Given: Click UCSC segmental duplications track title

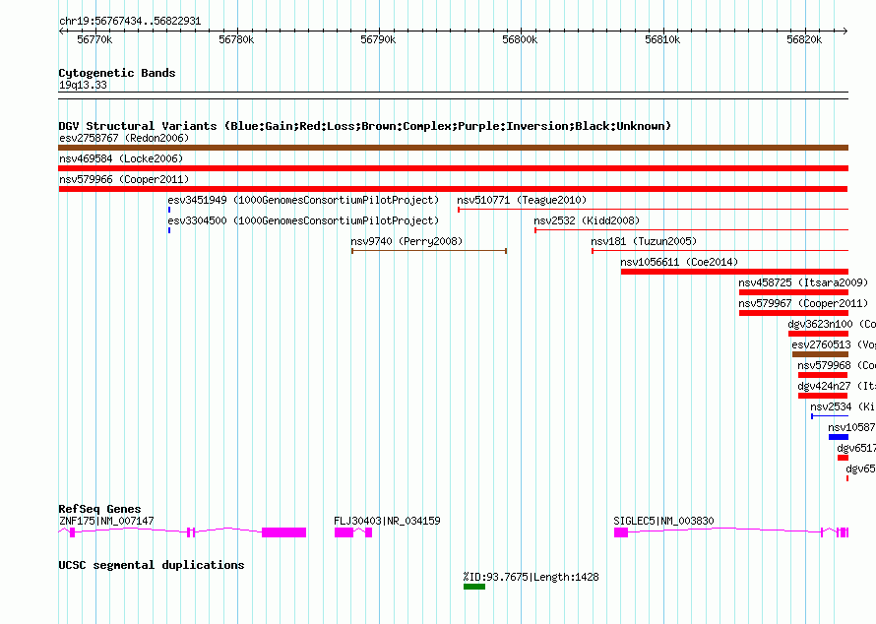Looking at the screenshot, I should [152, 565].
